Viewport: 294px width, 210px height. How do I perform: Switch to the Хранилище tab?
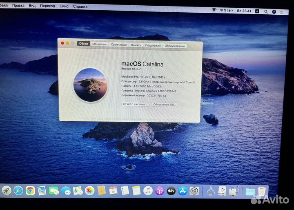tap(119, 45)
